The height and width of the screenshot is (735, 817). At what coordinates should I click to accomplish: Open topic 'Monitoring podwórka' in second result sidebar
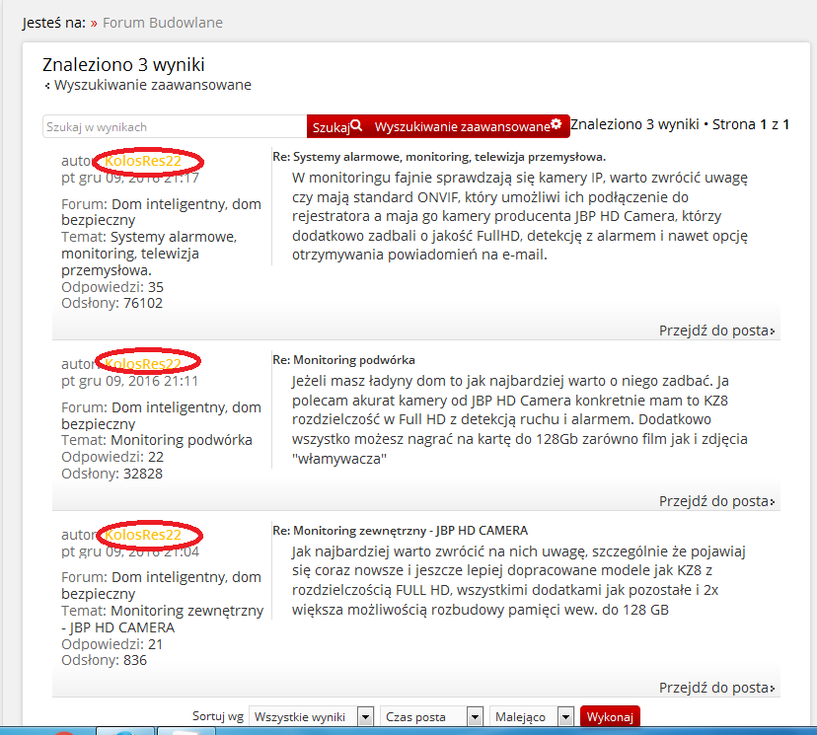click(181, 440)
